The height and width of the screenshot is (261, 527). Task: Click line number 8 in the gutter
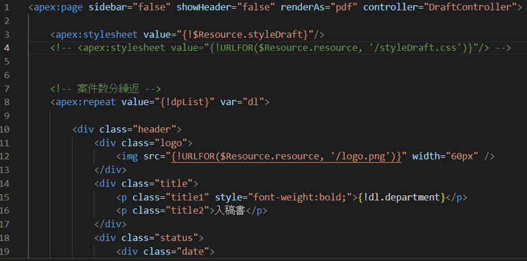[7, 102]
